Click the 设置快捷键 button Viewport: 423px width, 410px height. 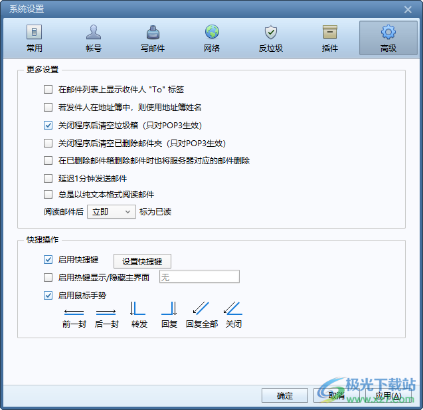point(142,261)
